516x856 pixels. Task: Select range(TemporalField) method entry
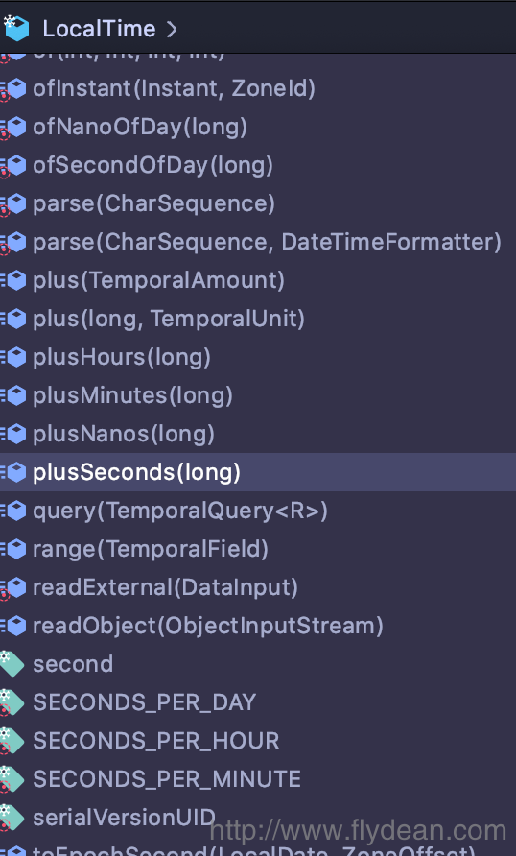point(258,549)
